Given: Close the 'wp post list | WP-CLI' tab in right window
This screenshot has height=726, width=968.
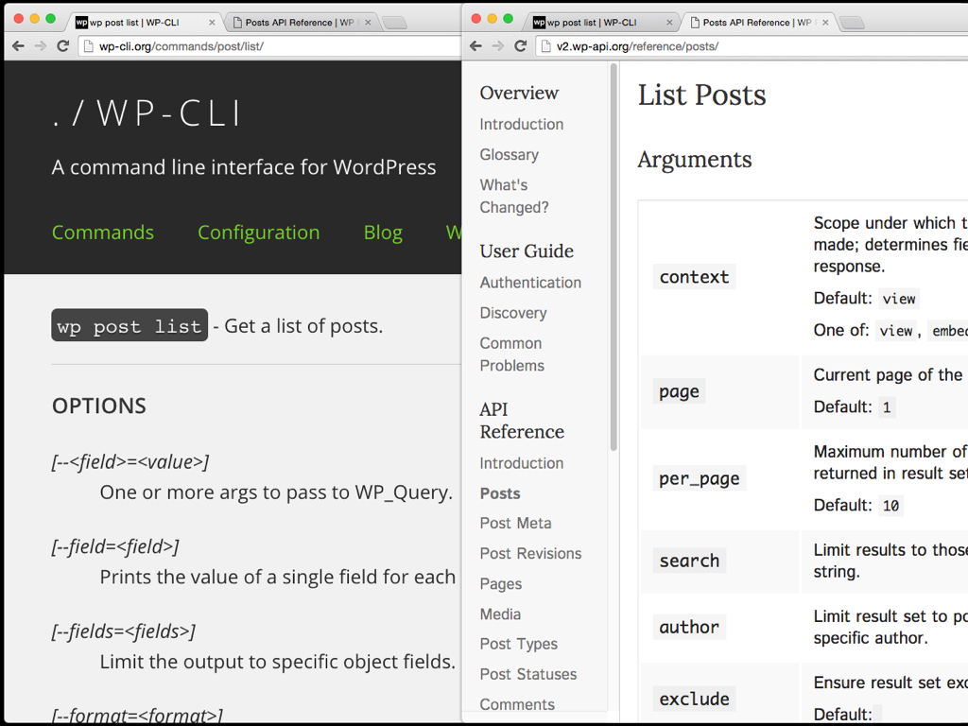Looking at the screenshot, I should [x=669, y=23].
